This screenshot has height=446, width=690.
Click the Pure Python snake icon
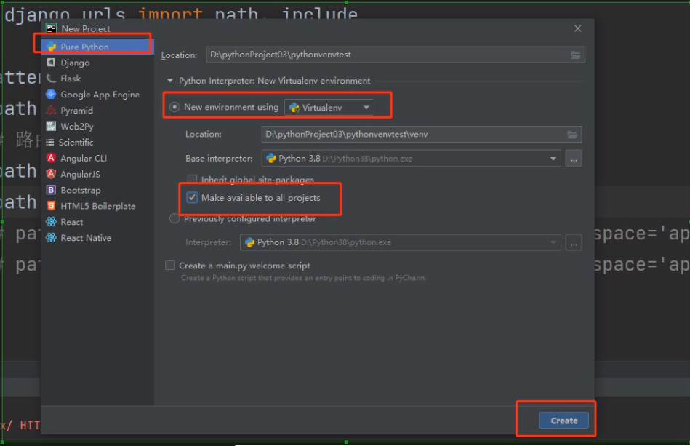pos(51,47)
